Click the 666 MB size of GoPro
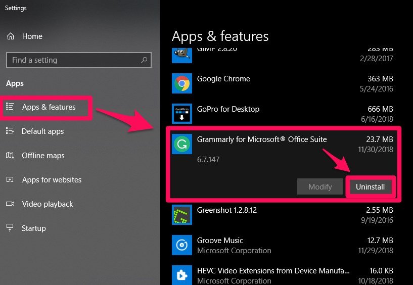The height and width of the screenshot is (285, 413). pyautogui.click(x=380, y=109)
